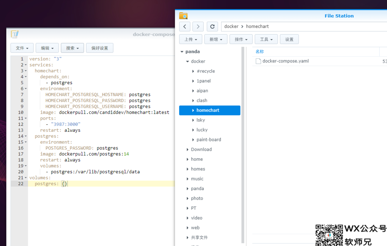Fold the services block at line 2
387x246 pixels.
click(26, 65)
